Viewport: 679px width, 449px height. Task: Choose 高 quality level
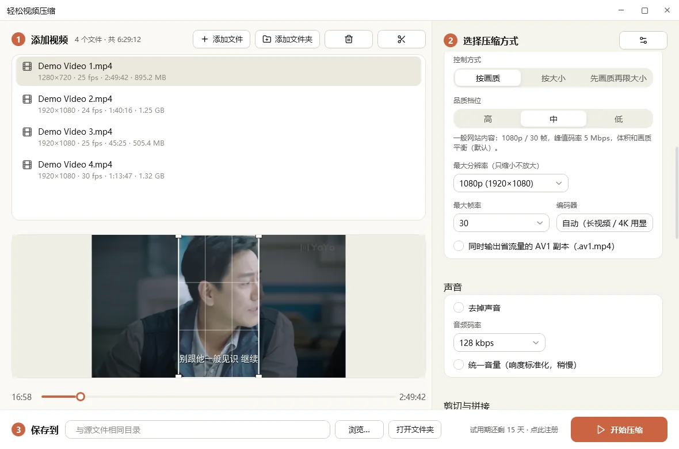click(x=487, y=119)
